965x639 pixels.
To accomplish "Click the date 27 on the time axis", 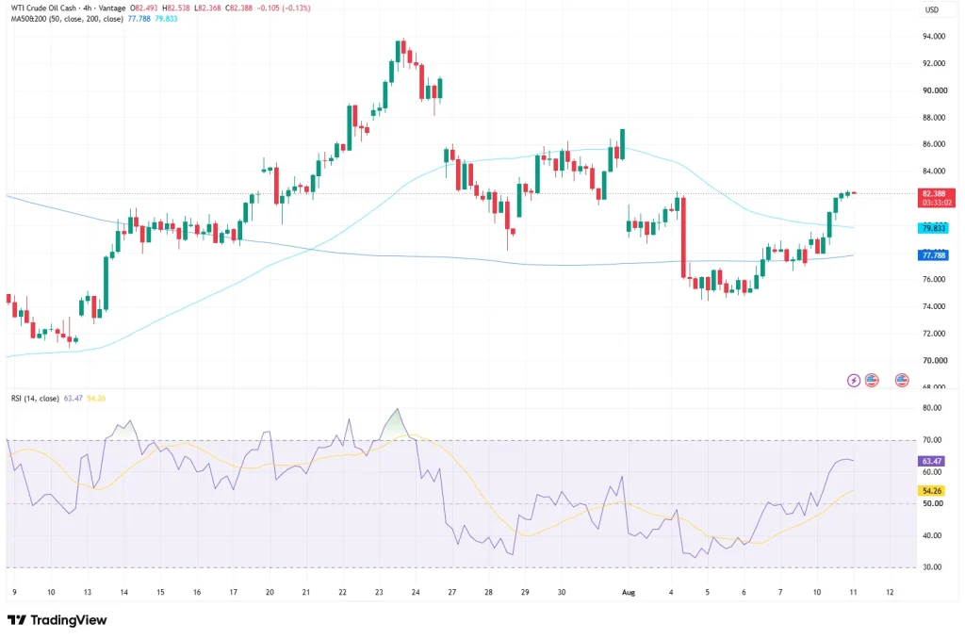I will click(x=451, y=592).
